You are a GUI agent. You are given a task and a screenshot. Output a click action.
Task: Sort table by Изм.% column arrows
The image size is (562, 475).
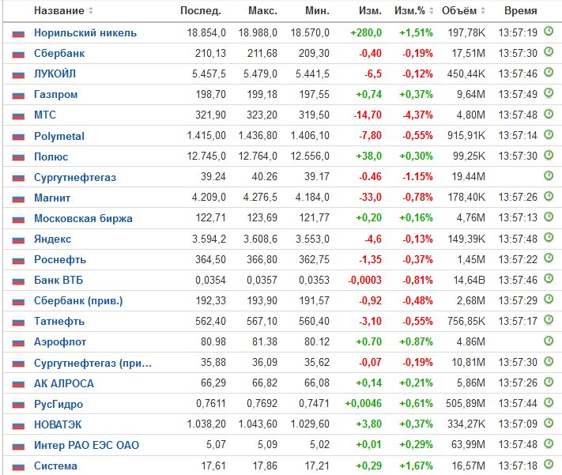click(x=431, y=11)
